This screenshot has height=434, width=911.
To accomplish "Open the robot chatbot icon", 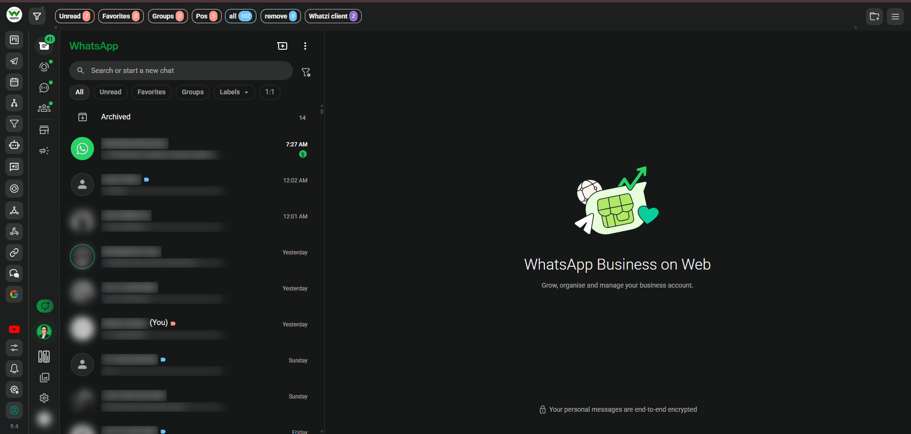I will [x=14, y=145].
